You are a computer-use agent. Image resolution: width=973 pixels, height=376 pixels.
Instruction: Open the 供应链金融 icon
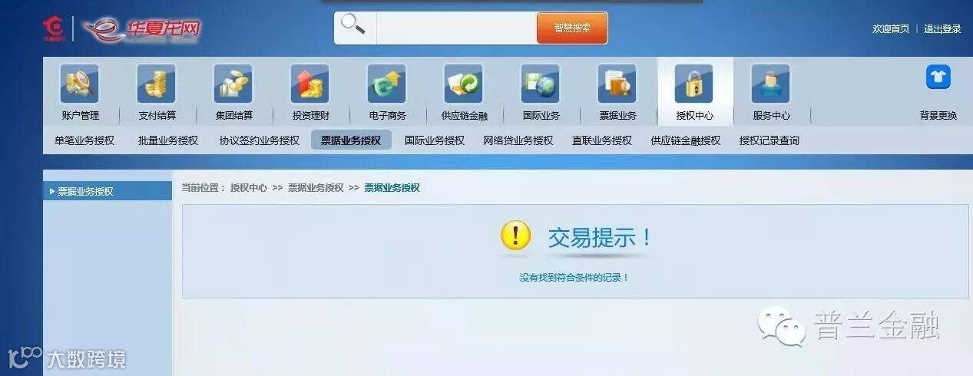[x=464, y=84]
